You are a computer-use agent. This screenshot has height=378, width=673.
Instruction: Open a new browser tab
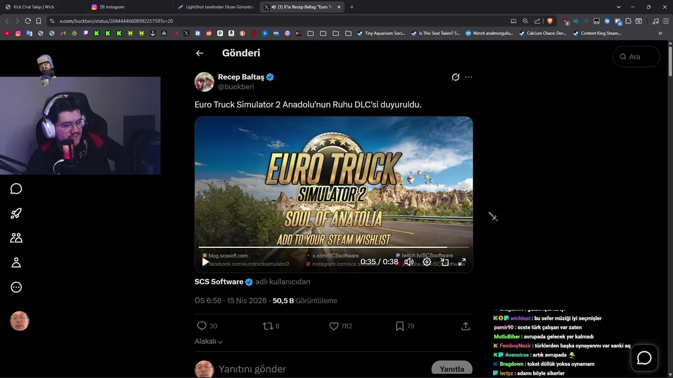[x=352, y=7]
